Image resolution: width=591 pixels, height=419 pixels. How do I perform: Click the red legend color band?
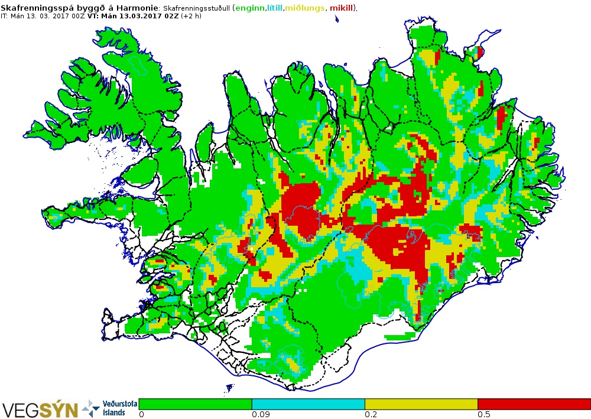coord(534,404)
